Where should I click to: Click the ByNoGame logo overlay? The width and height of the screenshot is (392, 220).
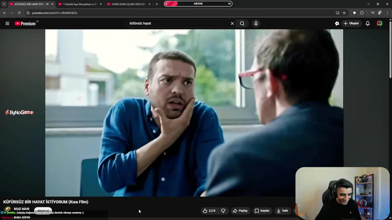coord(19,112)
